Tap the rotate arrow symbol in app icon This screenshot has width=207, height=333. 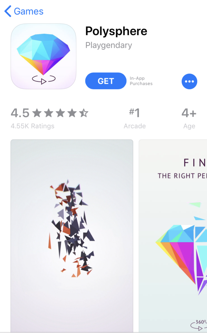[x=44, y=80]
